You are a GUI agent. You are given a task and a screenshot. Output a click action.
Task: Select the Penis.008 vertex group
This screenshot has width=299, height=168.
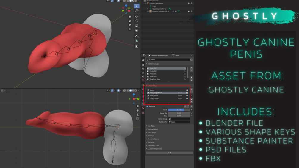click(166, 71)
